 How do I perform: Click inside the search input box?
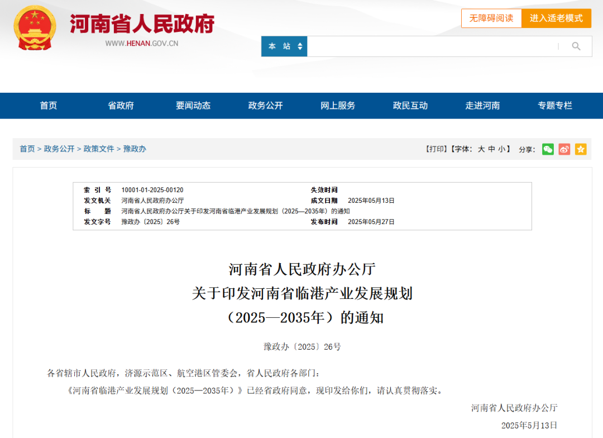[x=430, y=46]
